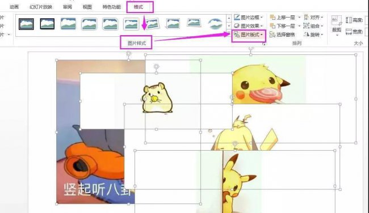Open the 旋转 rotate menu
Screen dimensions: 369x213
(313, 35)
